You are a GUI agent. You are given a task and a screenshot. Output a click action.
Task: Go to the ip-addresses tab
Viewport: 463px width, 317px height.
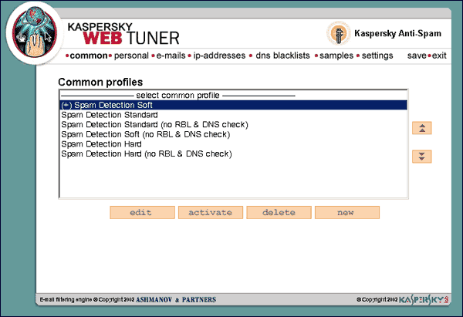pyautogui.click(x=219, y=56)
